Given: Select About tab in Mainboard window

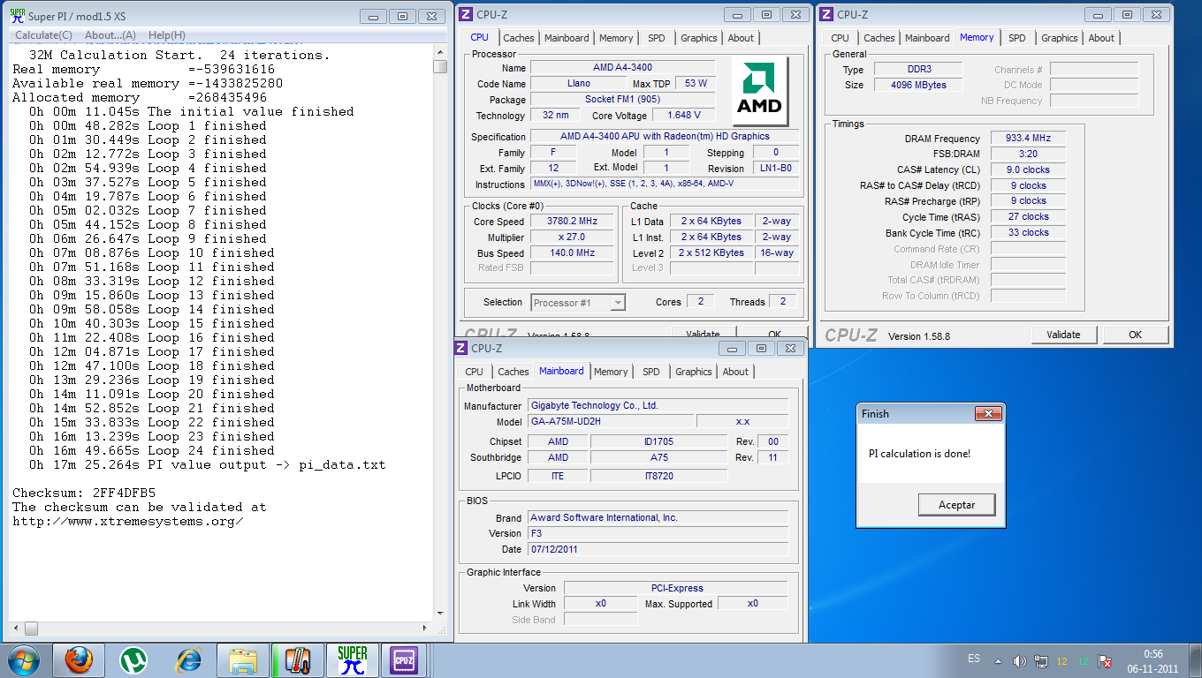Looking at the screenshot, I should [x=735, y=372].
